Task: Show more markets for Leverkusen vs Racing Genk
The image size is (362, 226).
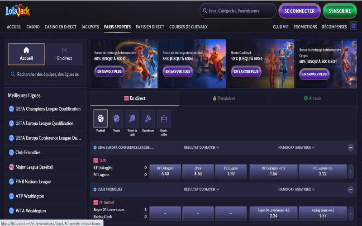Action: (x=350, y=213)
